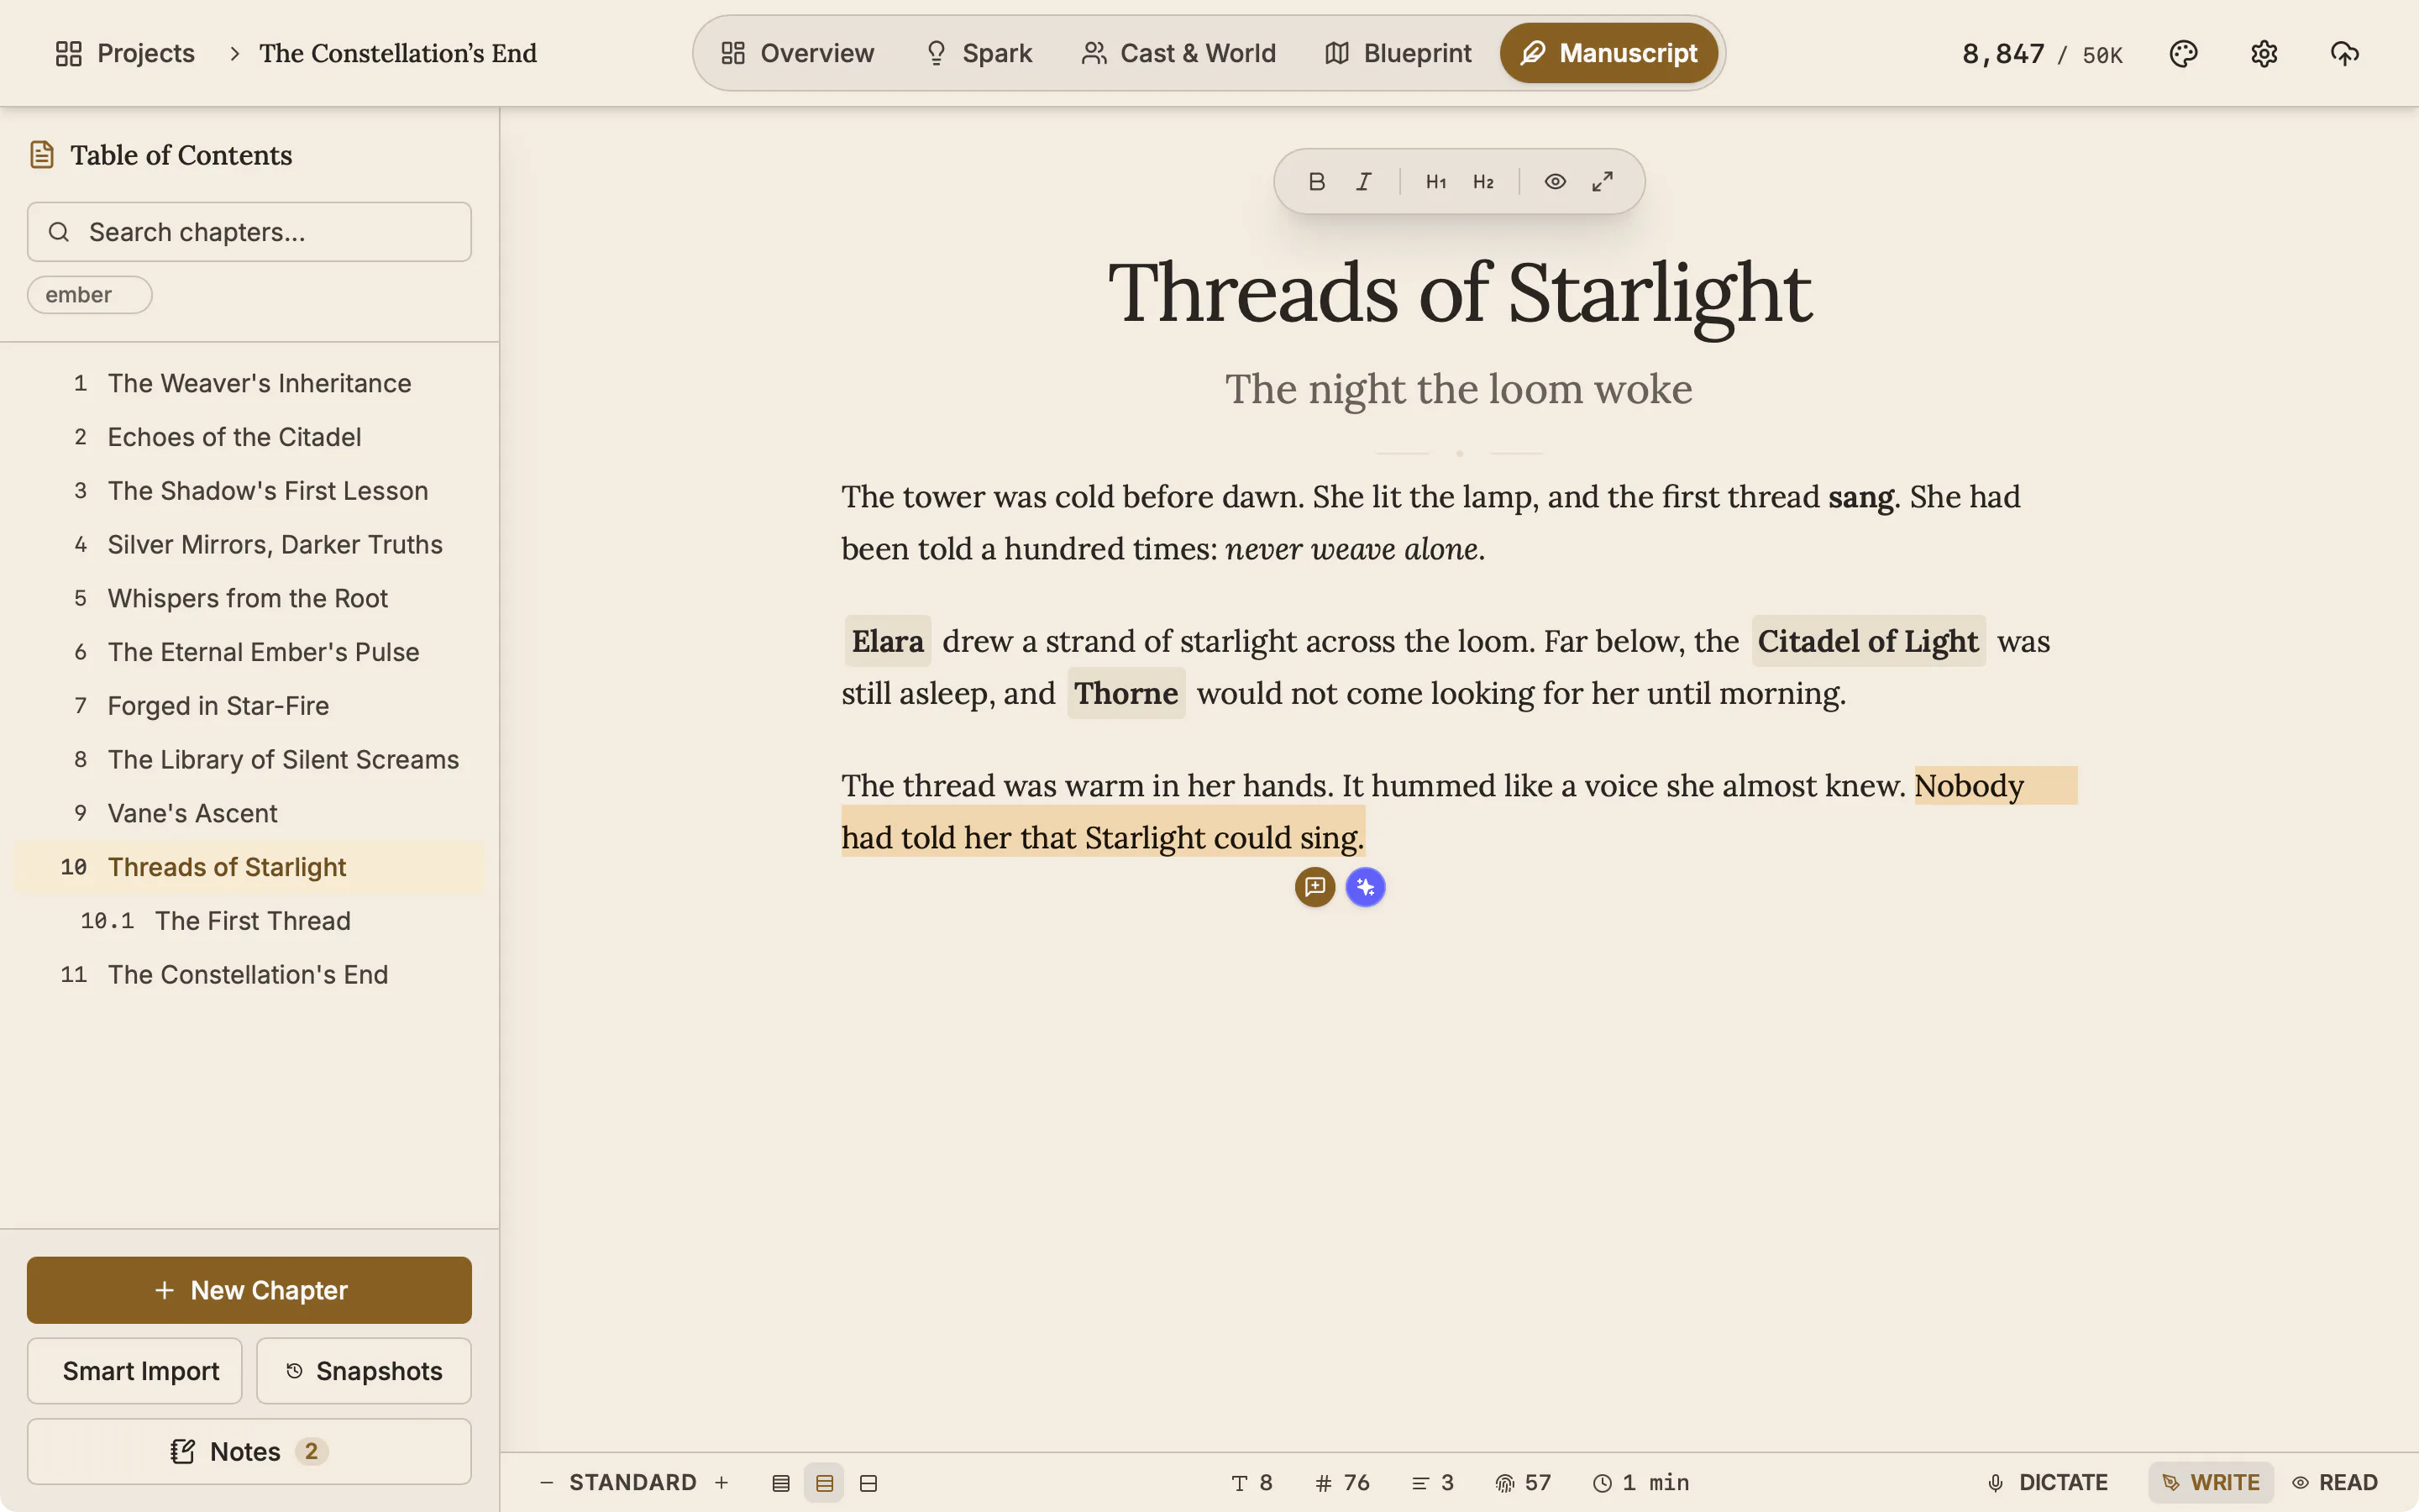Apply H1 heading style

1436,181
